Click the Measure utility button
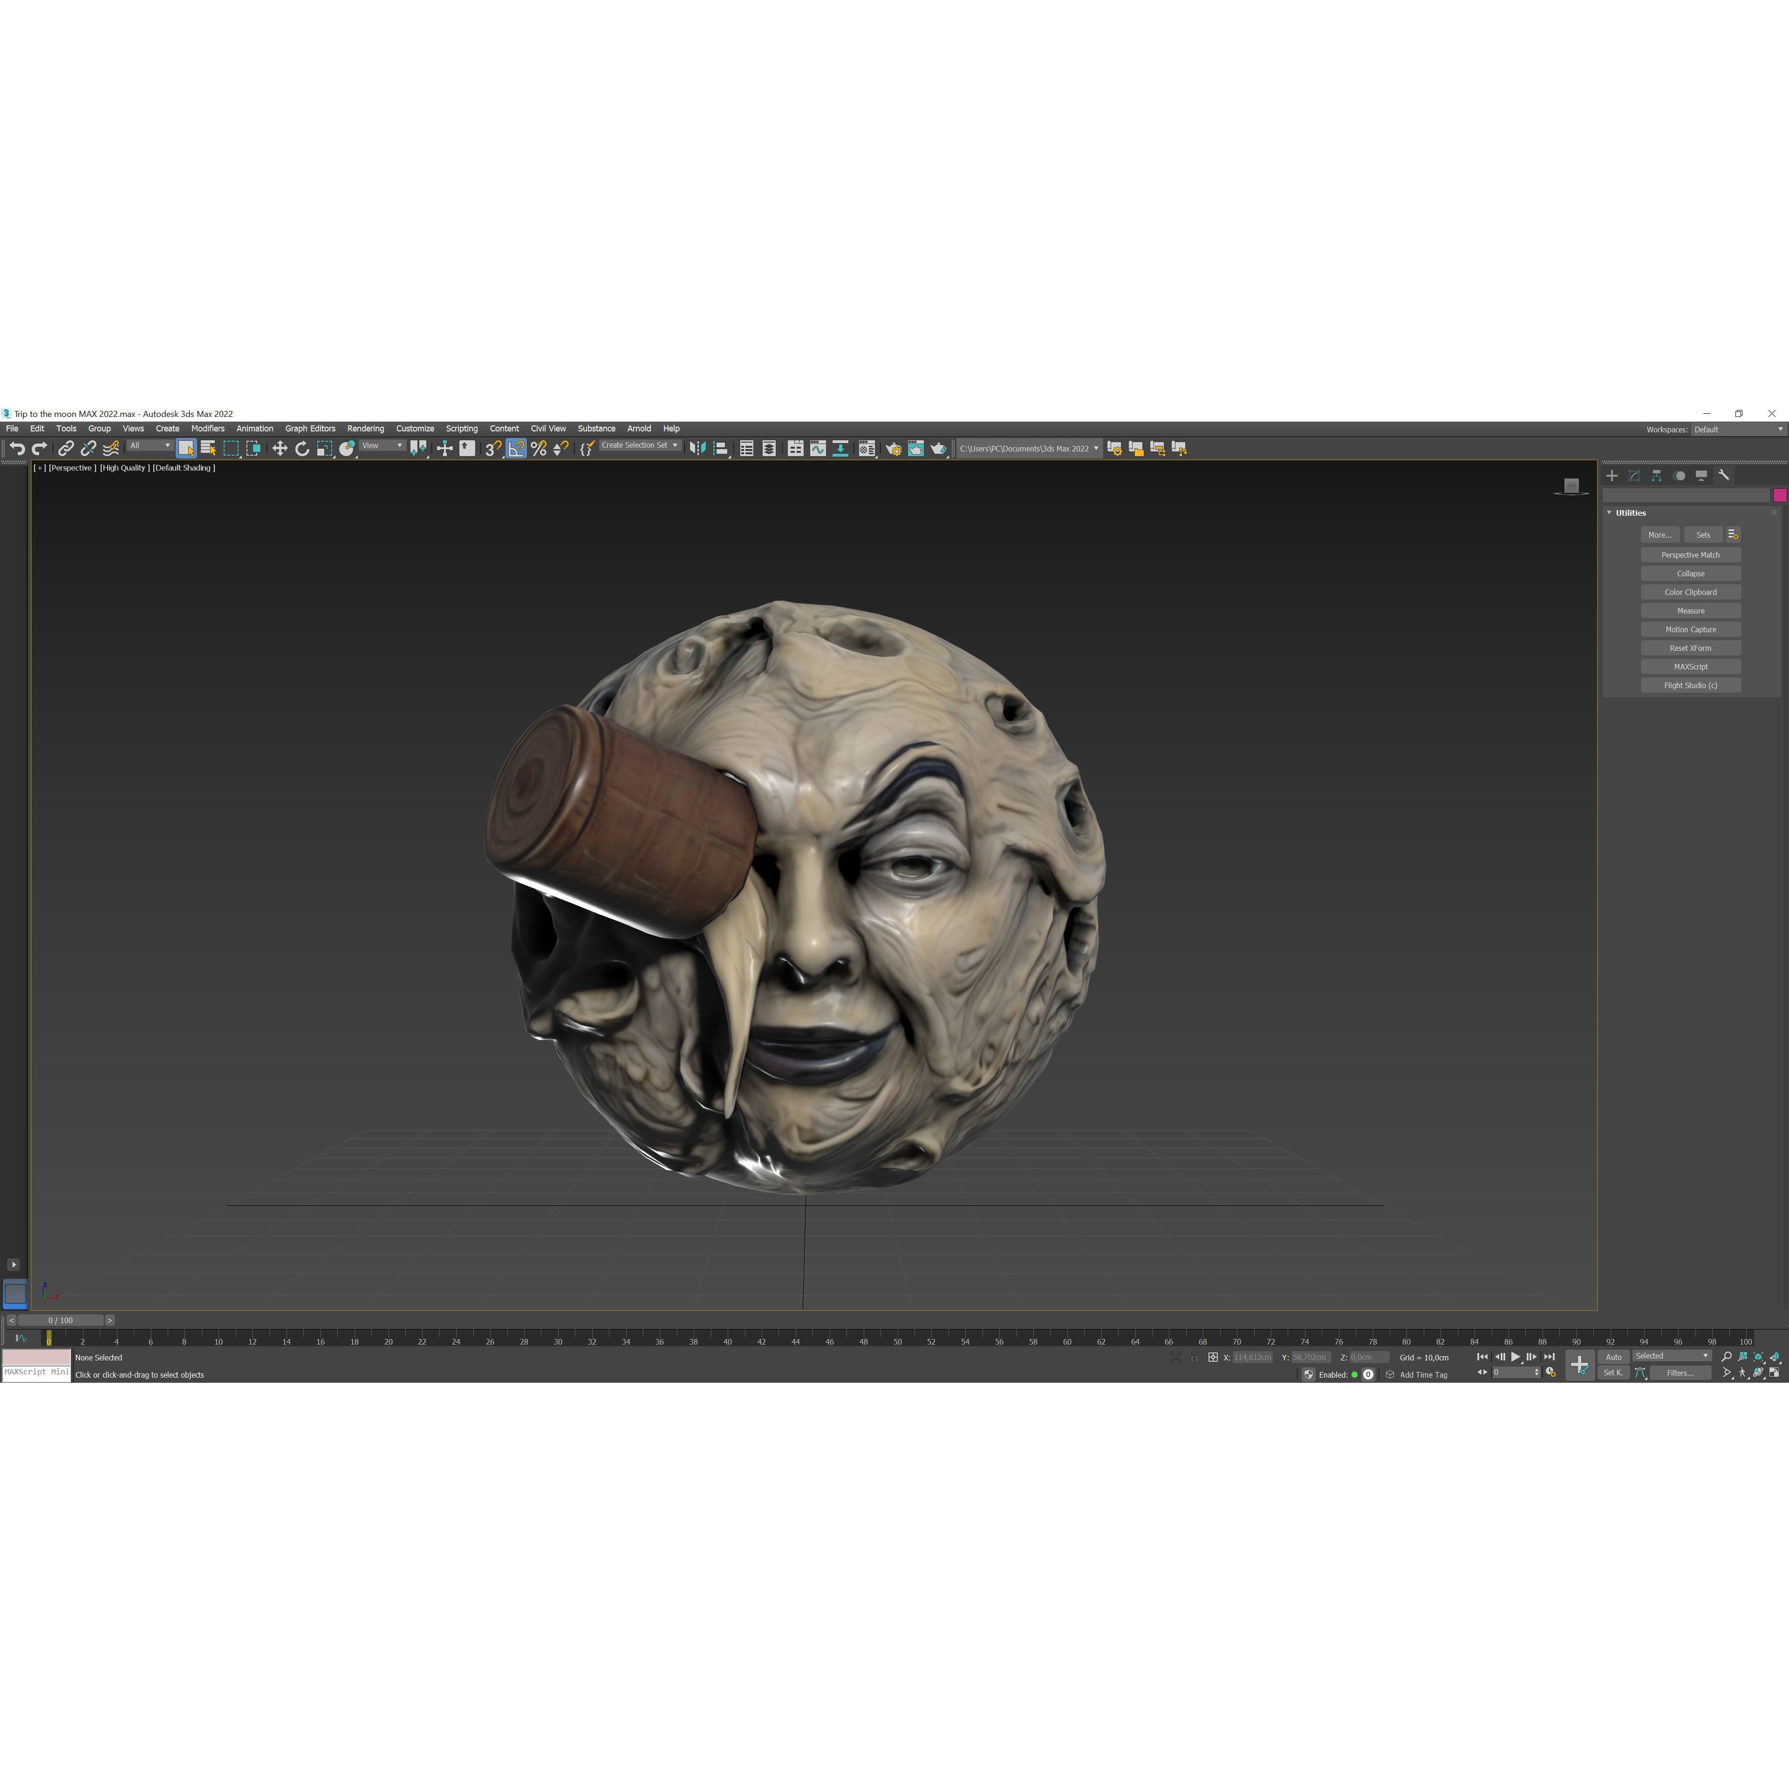 (1690, 611)
